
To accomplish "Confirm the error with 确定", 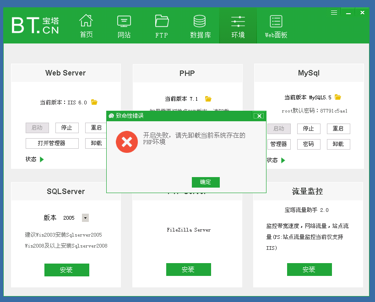I will pyautogui.click(x=206, y=182).
